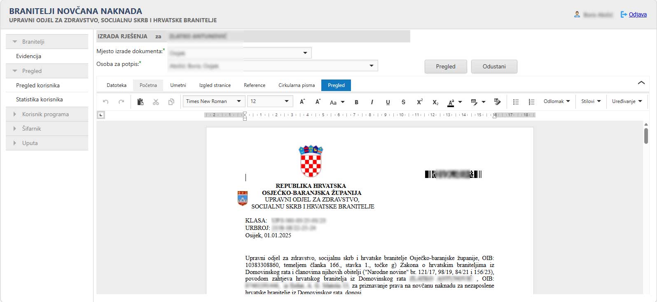Image resolution: width=657 pixels, height=302 pixels.
Task: Toggle italic formatting
Action: point(372,102)
